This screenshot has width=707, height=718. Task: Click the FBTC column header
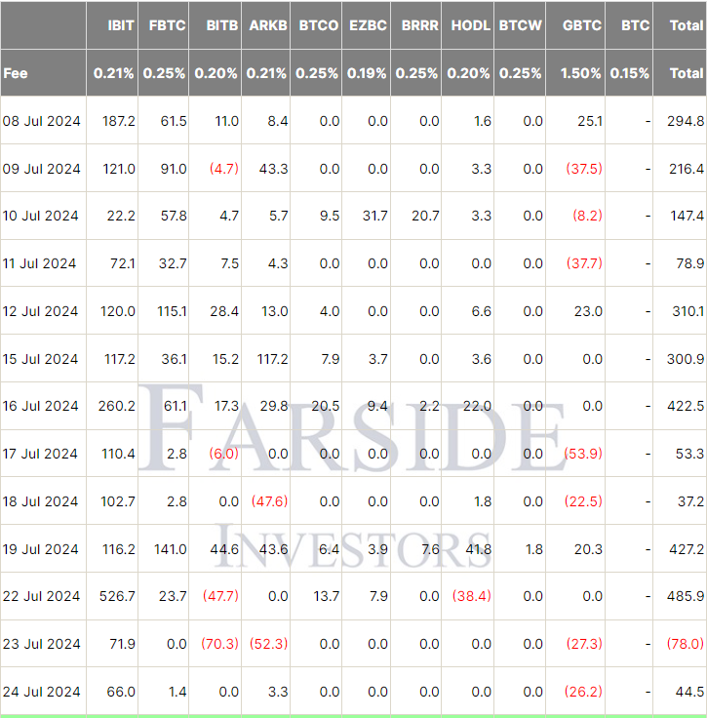(167, 25)
